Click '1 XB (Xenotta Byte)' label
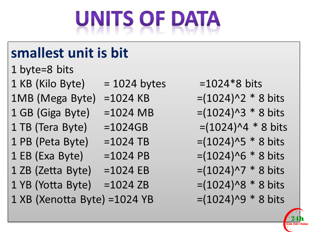 tap(58, 199)
